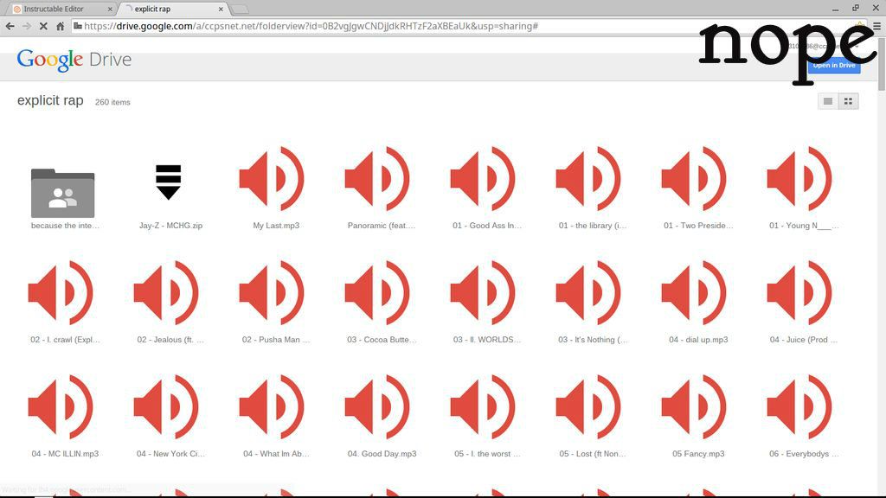Image resolution: width=886 pixels, height=498 pixels.
Task: Click the 04 - MC ILLIN.mp3 filename
Action: click(65, 453)
